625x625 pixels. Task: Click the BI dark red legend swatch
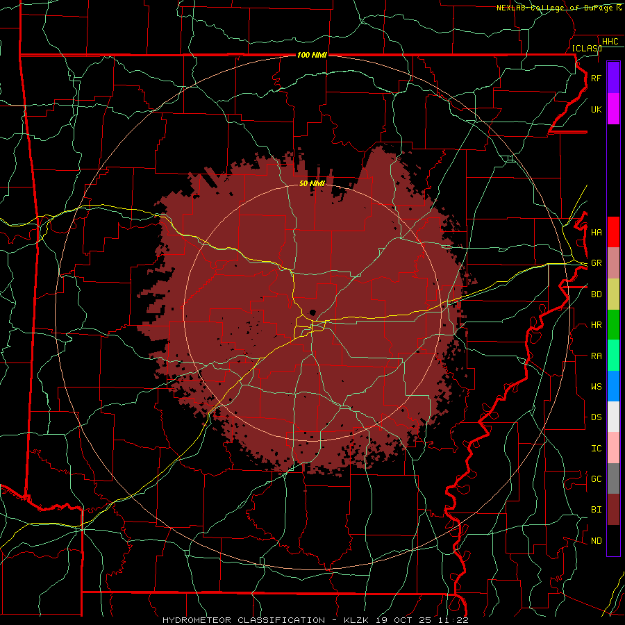point(613,510)
